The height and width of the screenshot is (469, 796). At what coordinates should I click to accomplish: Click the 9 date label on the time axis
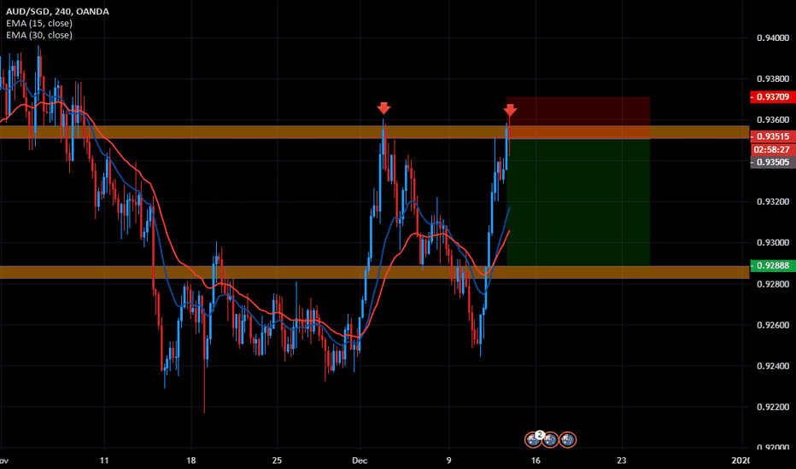coord(448,460)
